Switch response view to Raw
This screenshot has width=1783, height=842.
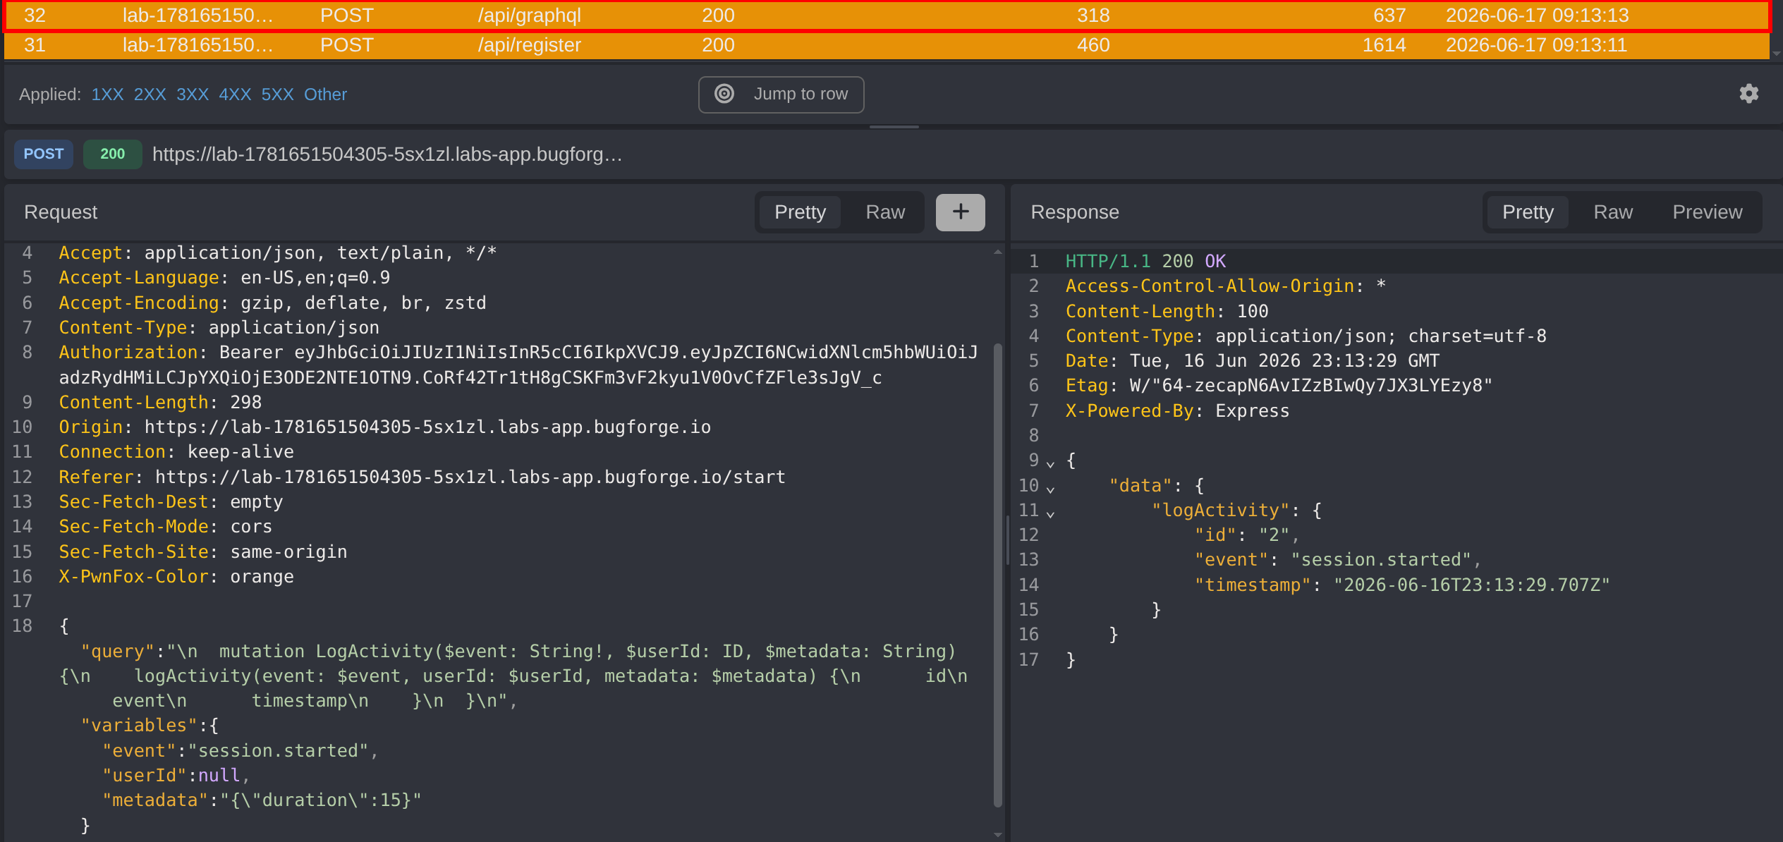coord(1613,212)
